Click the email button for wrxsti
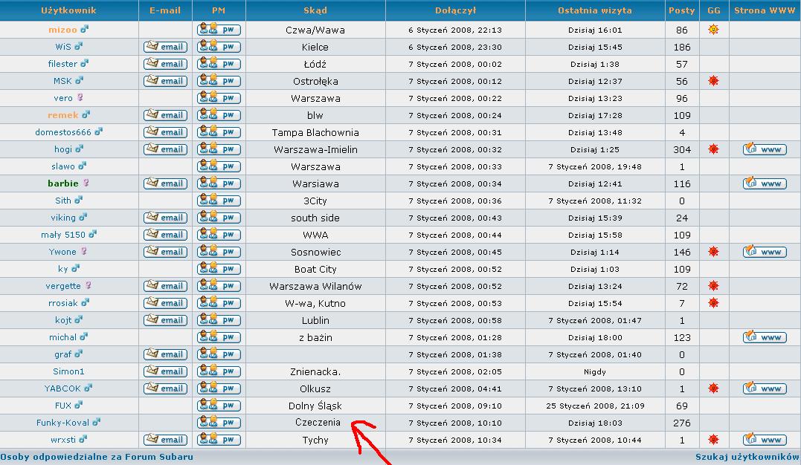 point(165,440)
